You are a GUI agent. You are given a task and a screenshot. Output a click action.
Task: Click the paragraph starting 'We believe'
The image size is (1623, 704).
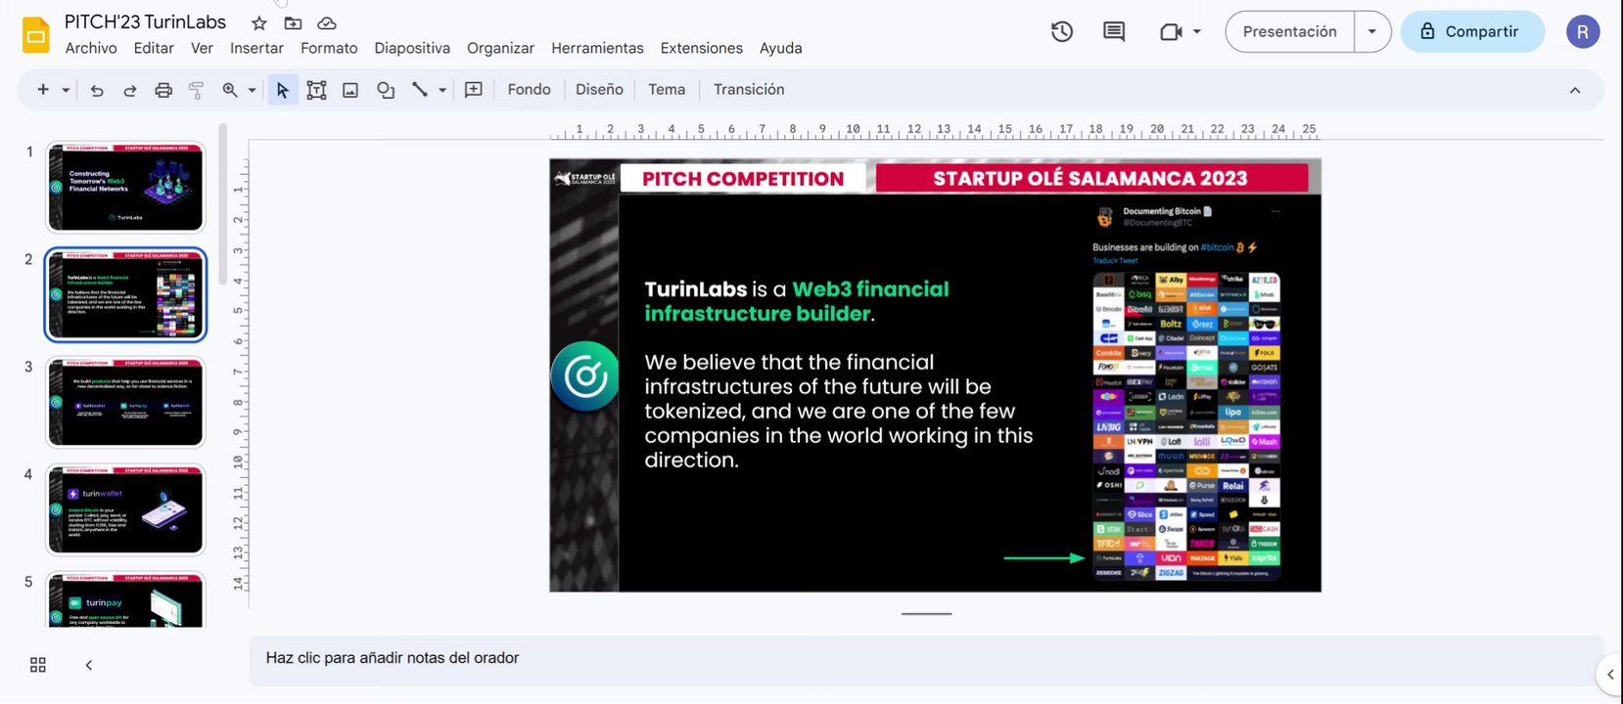(x=839, y=411)
